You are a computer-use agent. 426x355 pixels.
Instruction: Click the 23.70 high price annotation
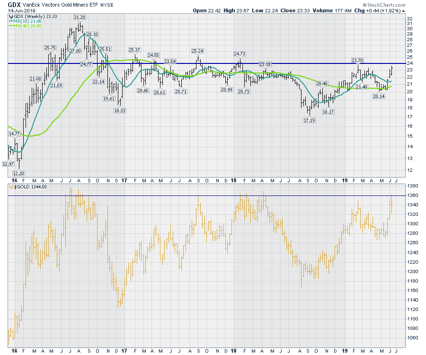[357, 60]
